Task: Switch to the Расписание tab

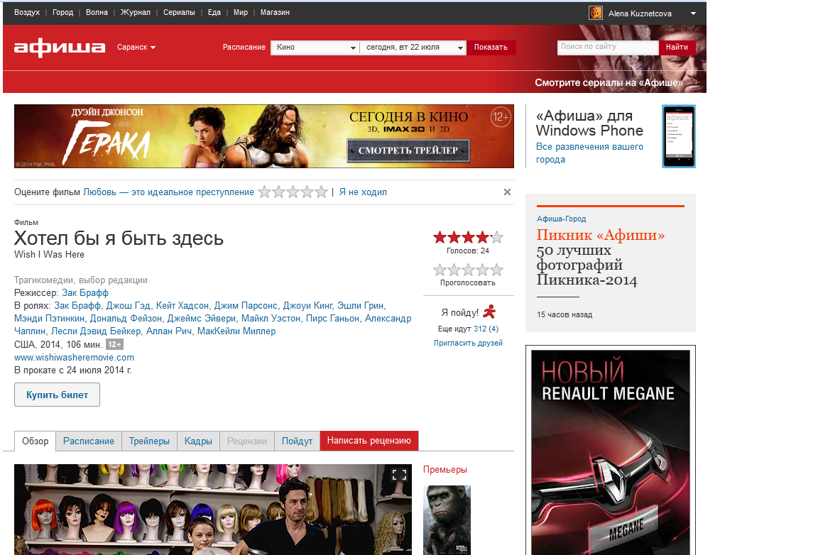Action: [x=89, y=441]
